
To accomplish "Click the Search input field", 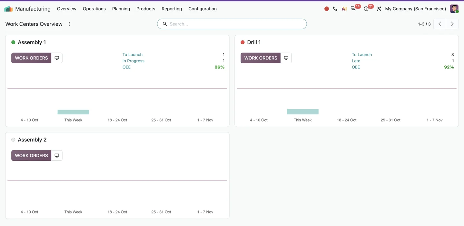I will coord(232,24).
